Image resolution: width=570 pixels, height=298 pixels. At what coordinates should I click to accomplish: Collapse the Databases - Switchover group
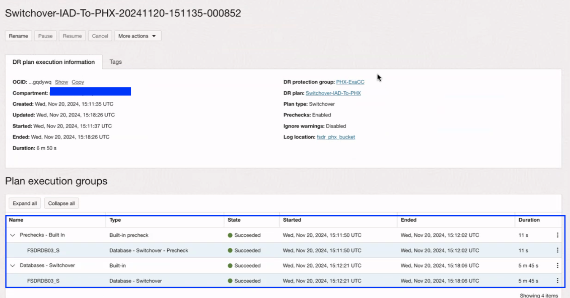(x=13, y=265)
